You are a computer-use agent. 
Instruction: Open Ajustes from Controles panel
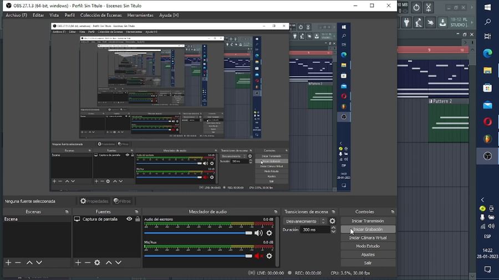368,255
